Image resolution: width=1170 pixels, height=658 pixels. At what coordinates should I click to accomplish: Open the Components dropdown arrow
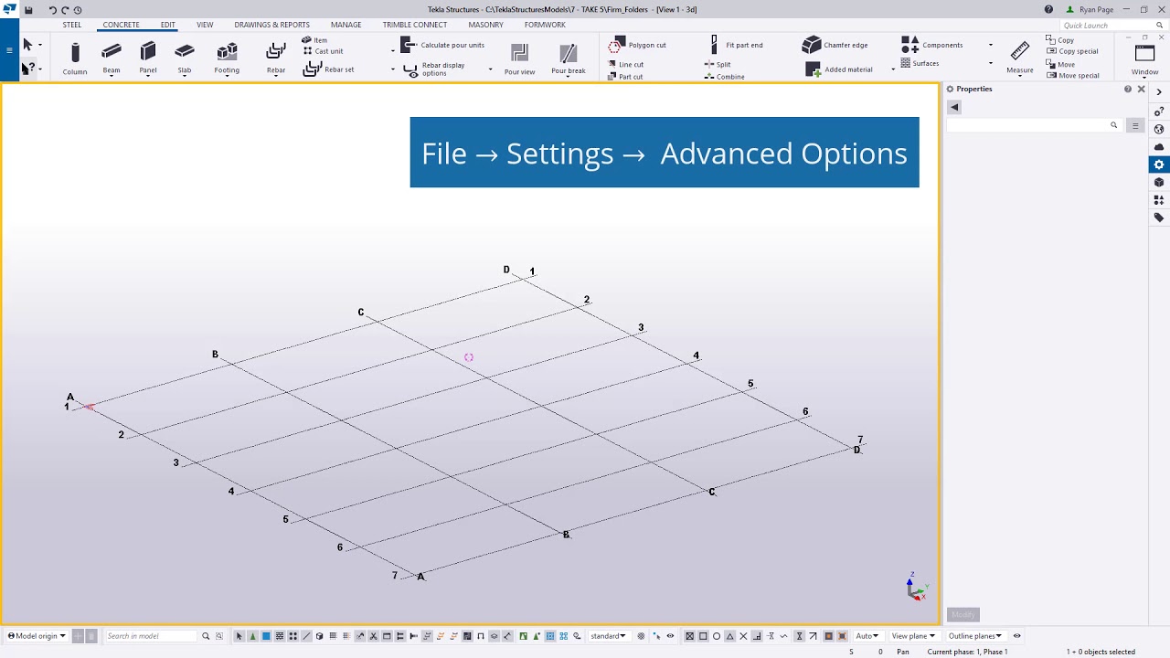click(x=990, y=45)
